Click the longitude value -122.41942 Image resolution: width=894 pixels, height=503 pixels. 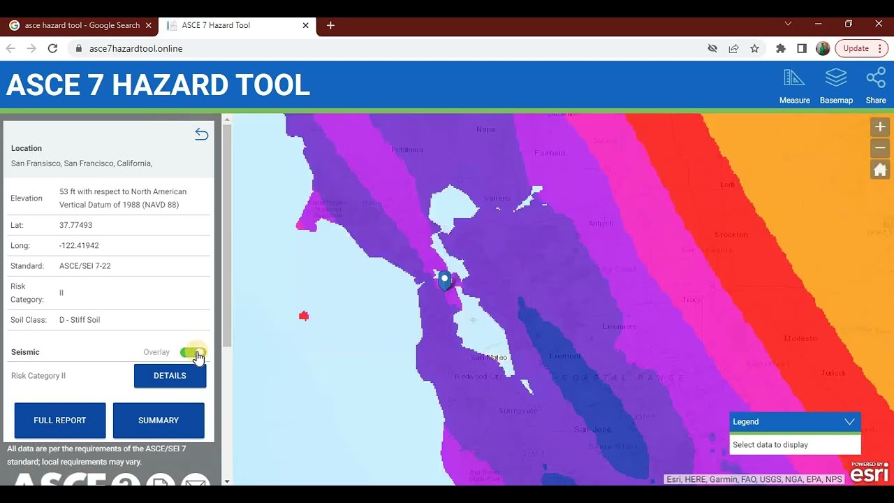[x=79, y=246]
